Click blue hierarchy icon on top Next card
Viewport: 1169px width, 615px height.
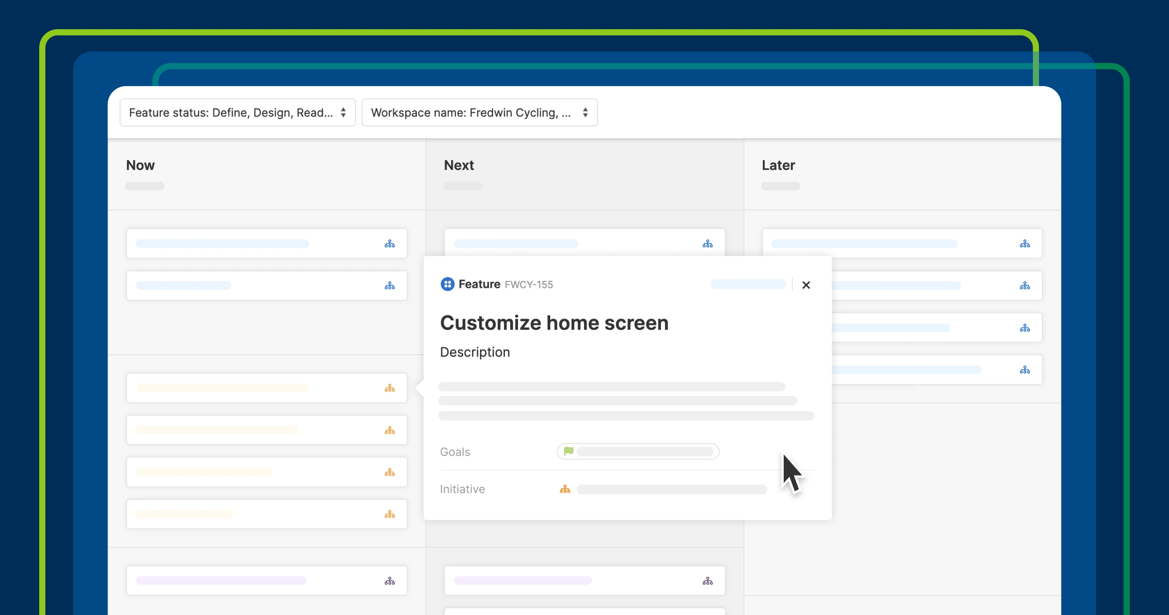[x=708, y=244]
